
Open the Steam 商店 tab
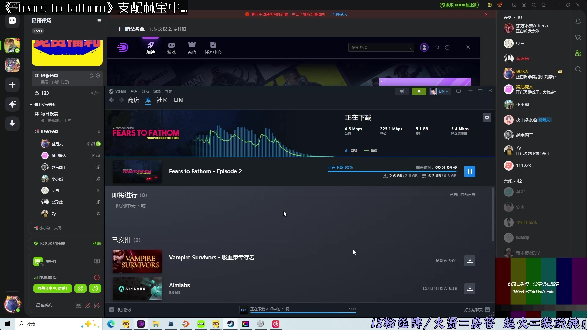click(133, 100)
